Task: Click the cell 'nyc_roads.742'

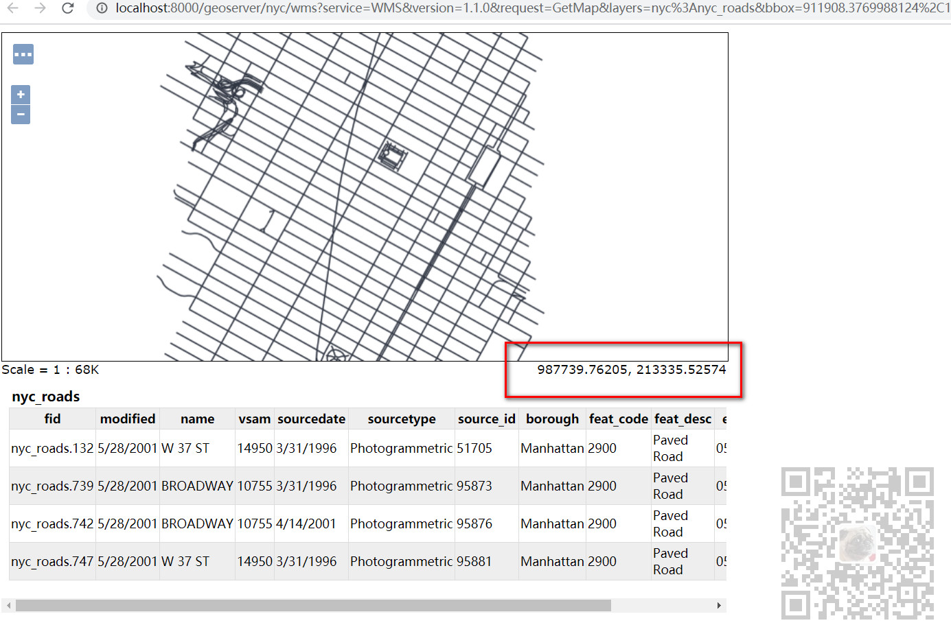Action: pos(52,524)
